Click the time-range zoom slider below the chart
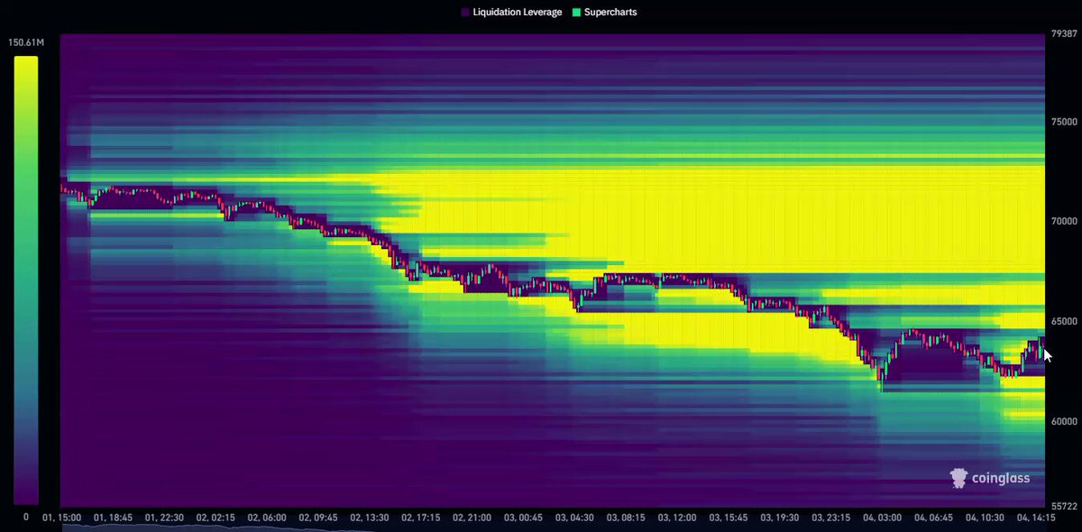 click(x=552, y=528)
